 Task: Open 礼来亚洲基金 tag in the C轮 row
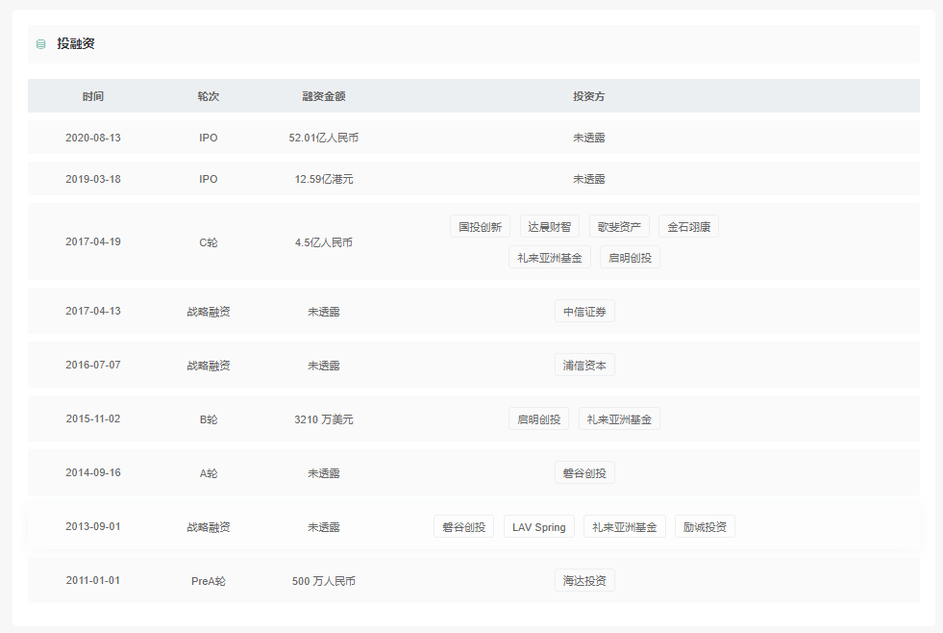550,258
